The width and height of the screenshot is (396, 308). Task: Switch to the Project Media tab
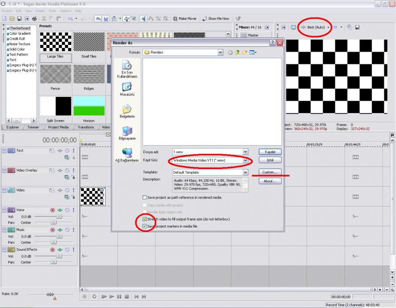tap(59, 127)
